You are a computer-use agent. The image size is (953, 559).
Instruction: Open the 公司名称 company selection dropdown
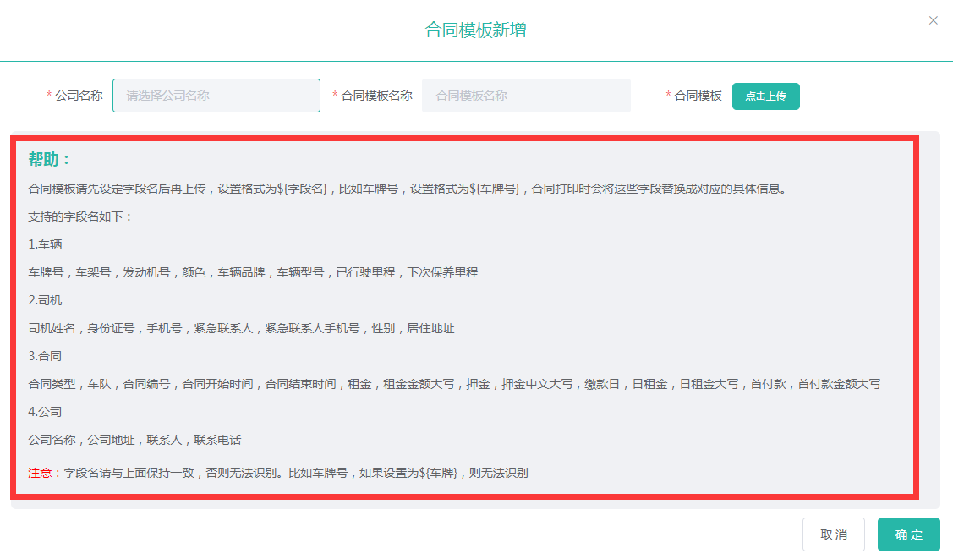tap(216, 96)
